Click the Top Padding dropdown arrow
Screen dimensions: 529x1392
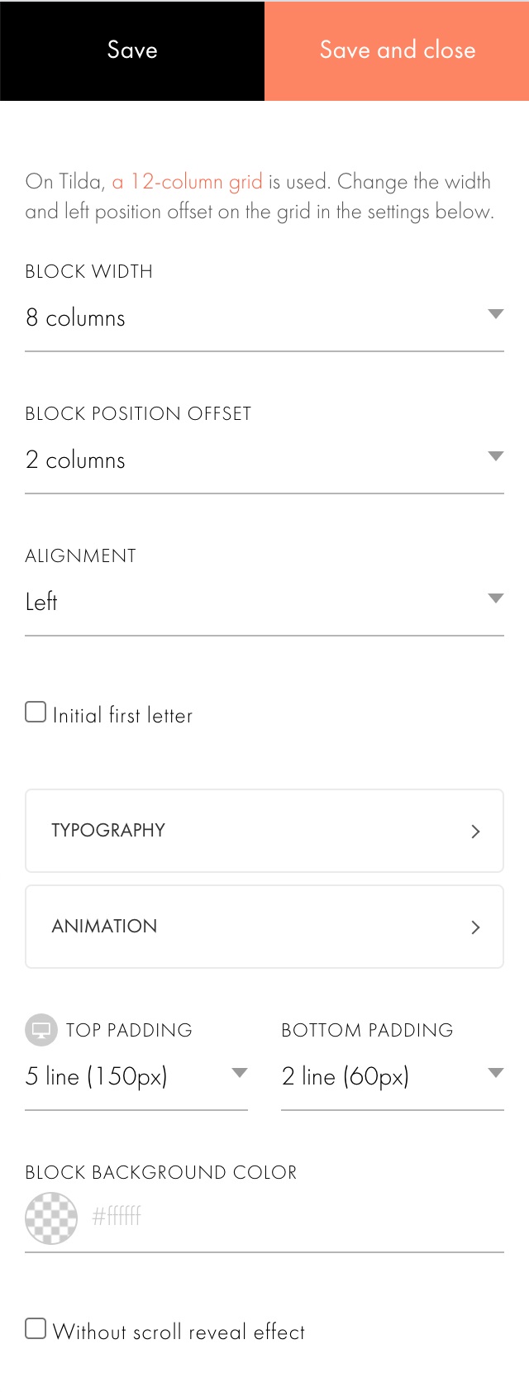(x=240, y=1072)
